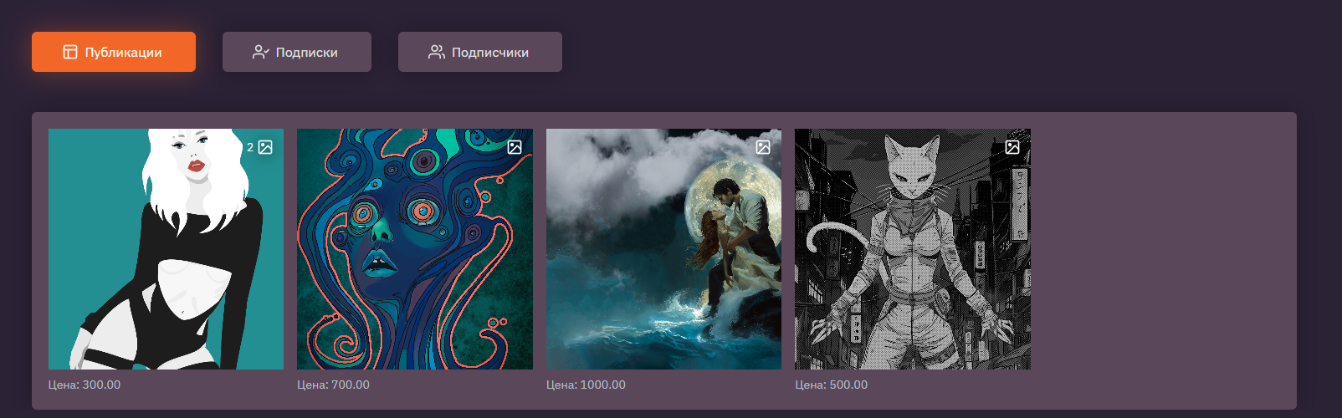
Task: Switch to the Подписчики tab
Action: click(480, 52)
